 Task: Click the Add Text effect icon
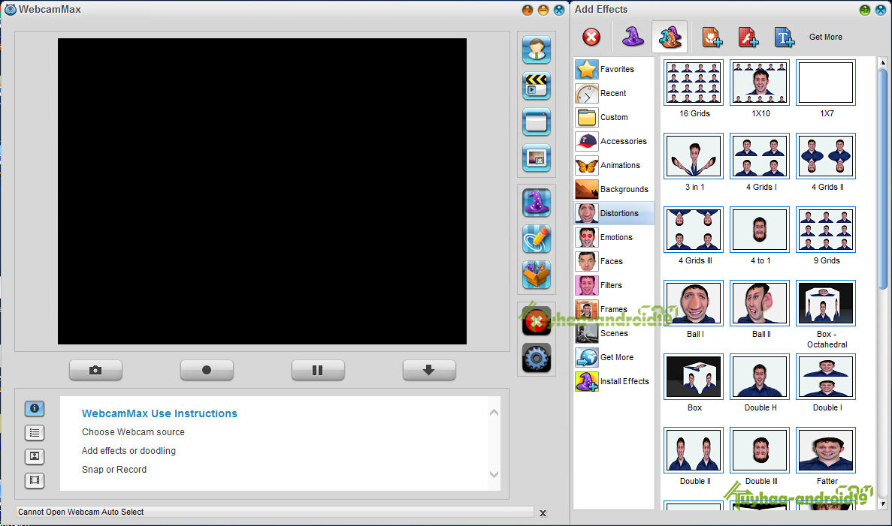(784, 37)
